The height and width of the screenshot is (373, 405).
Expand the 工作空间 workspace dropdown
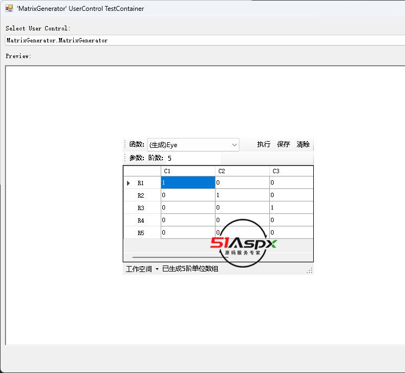142,269
